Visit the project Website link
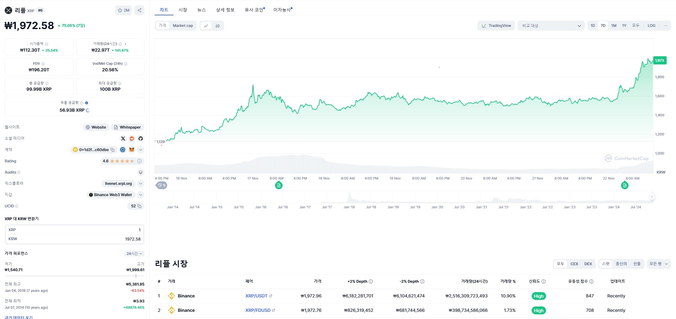 (x=96, y=127)
